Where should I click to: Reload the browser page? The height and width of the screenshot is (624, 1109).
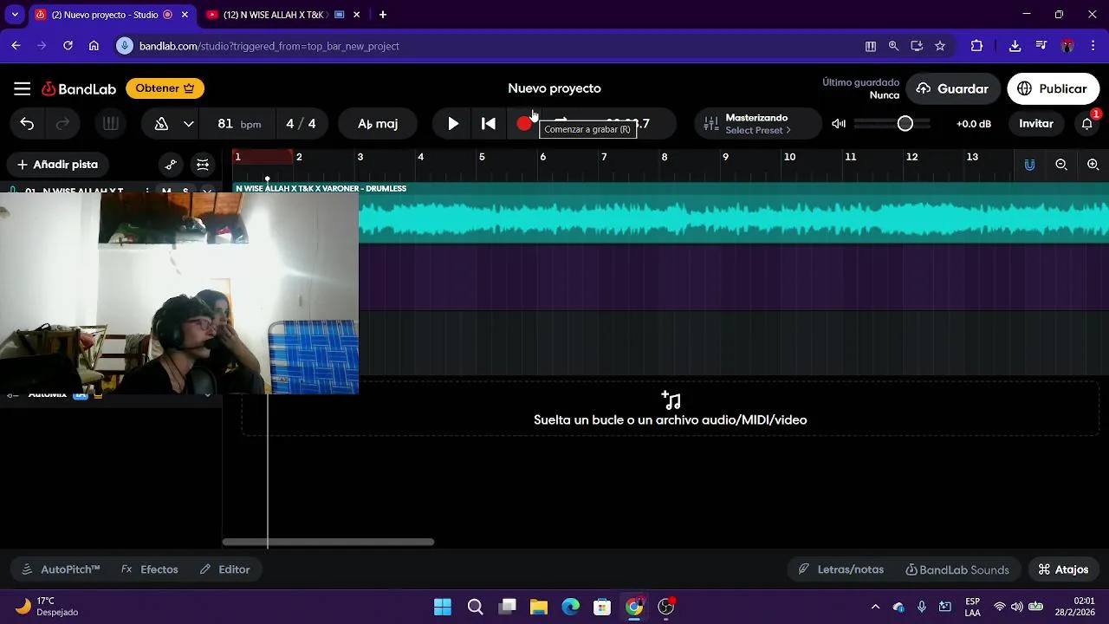pyautogui.click(x=68, y=46)
